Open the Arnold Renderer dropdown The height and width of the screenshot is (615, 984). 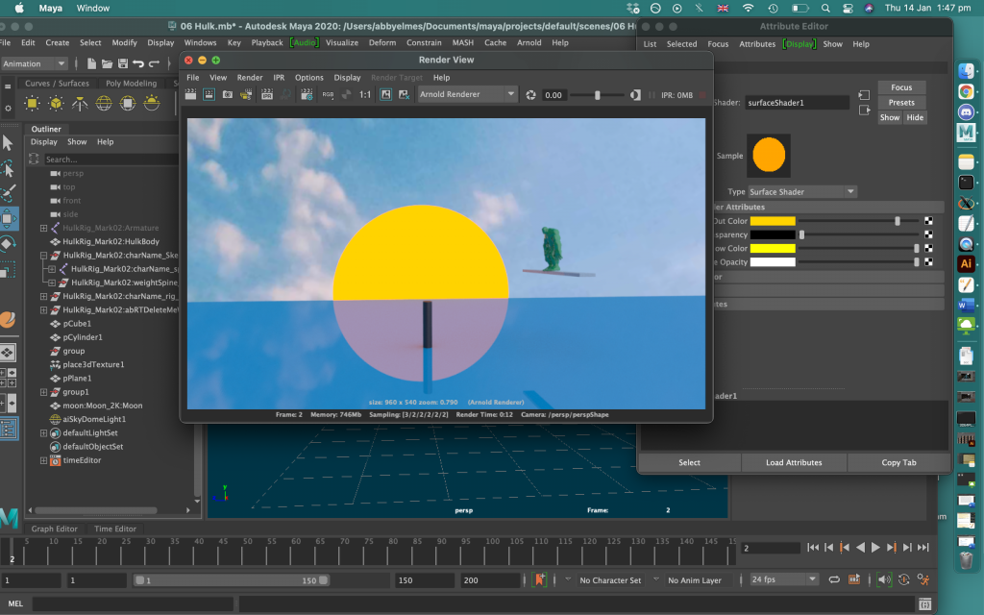[467, 95]
